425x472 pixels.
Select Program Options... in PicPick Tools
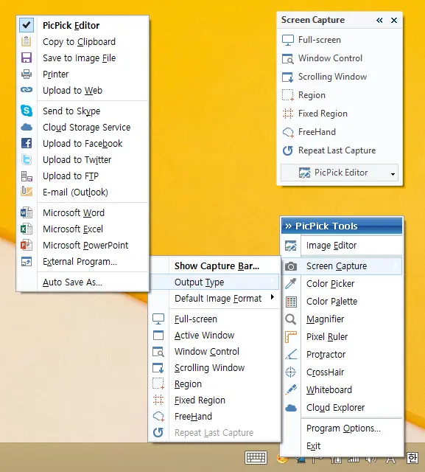(x=343, y=428)
